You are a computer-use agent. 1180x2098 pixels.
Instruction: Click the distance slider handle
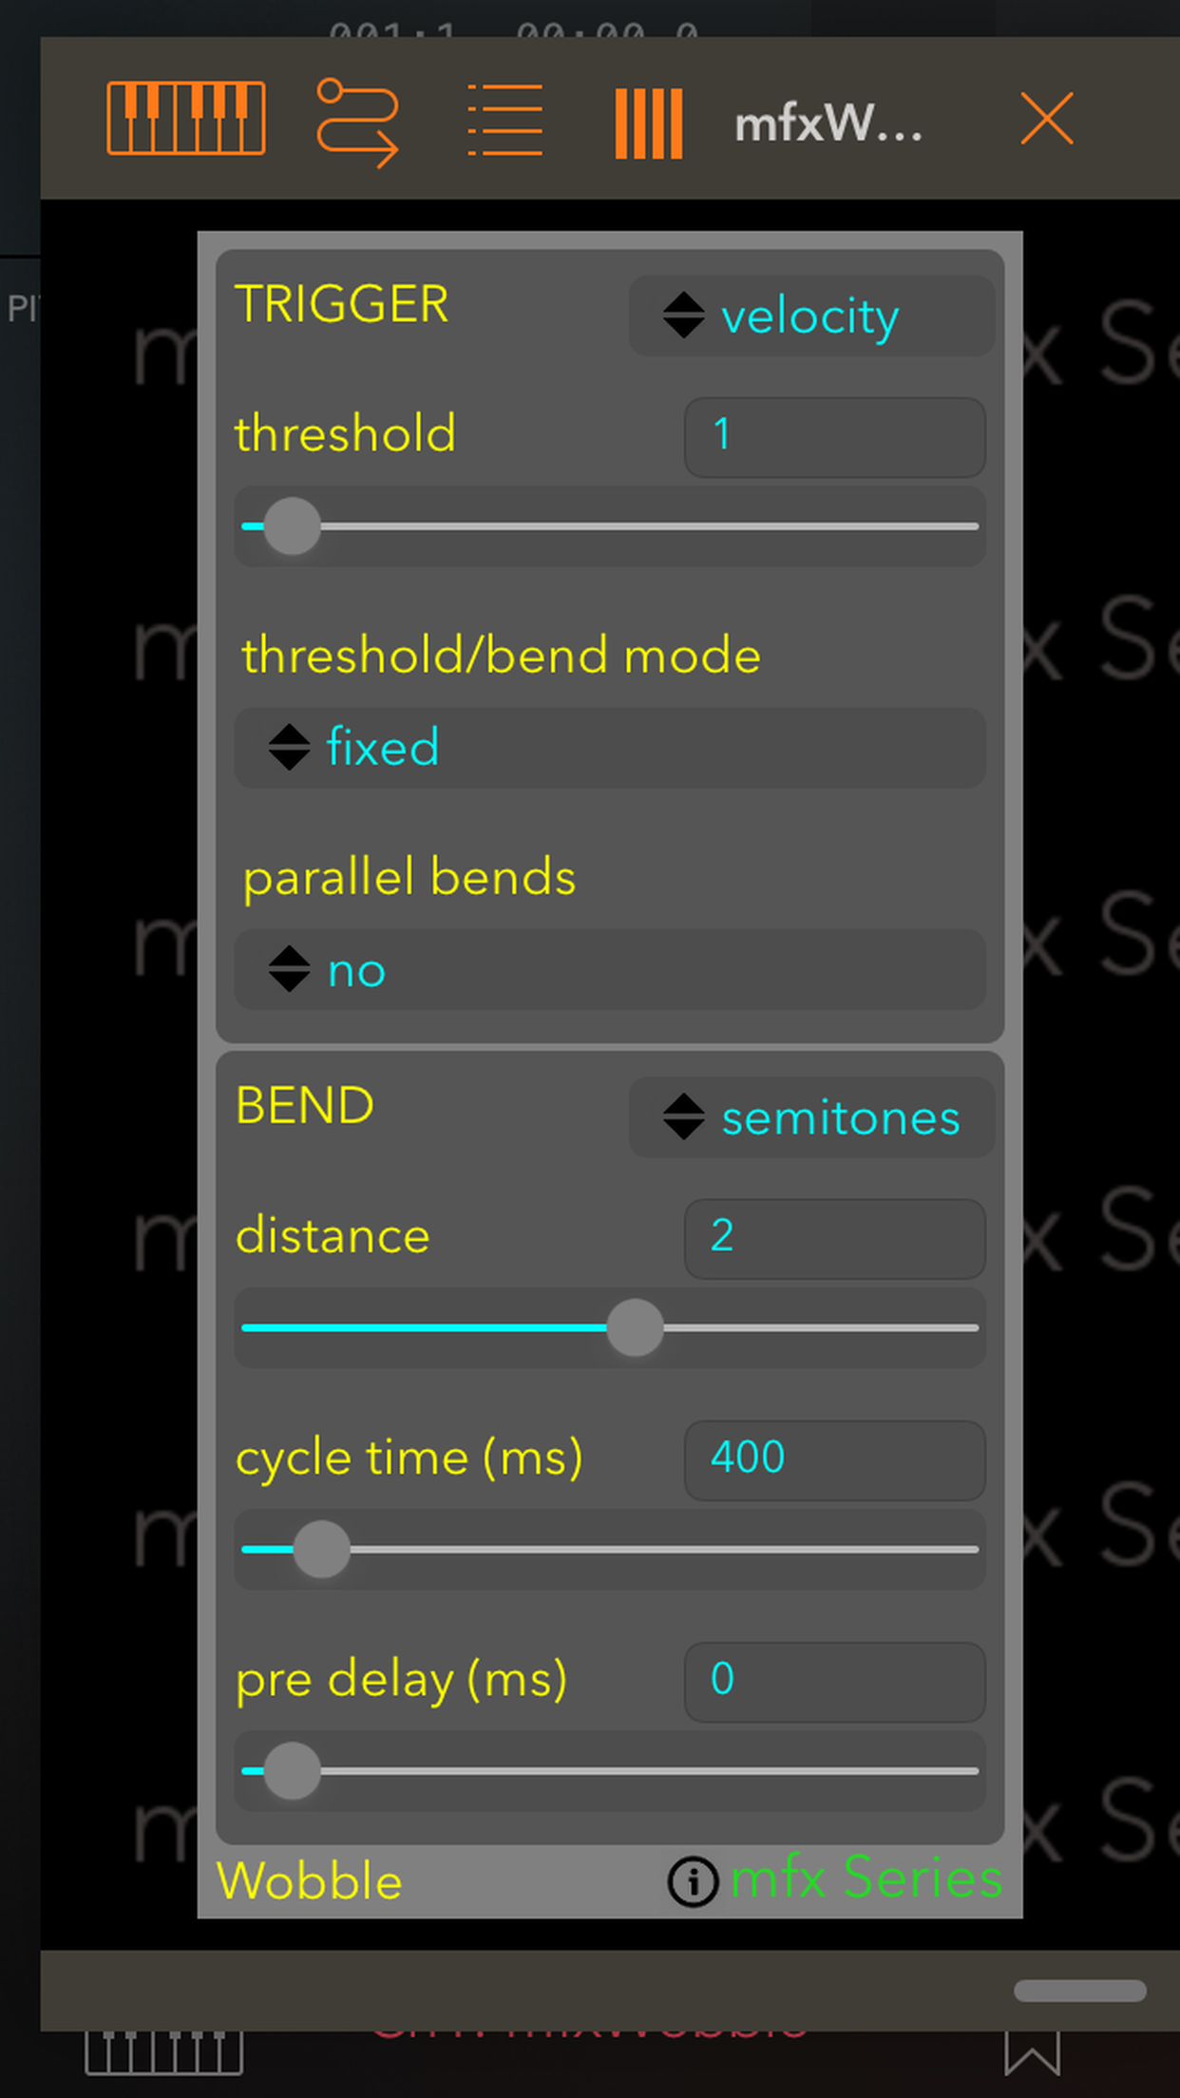coord(635,1327)
